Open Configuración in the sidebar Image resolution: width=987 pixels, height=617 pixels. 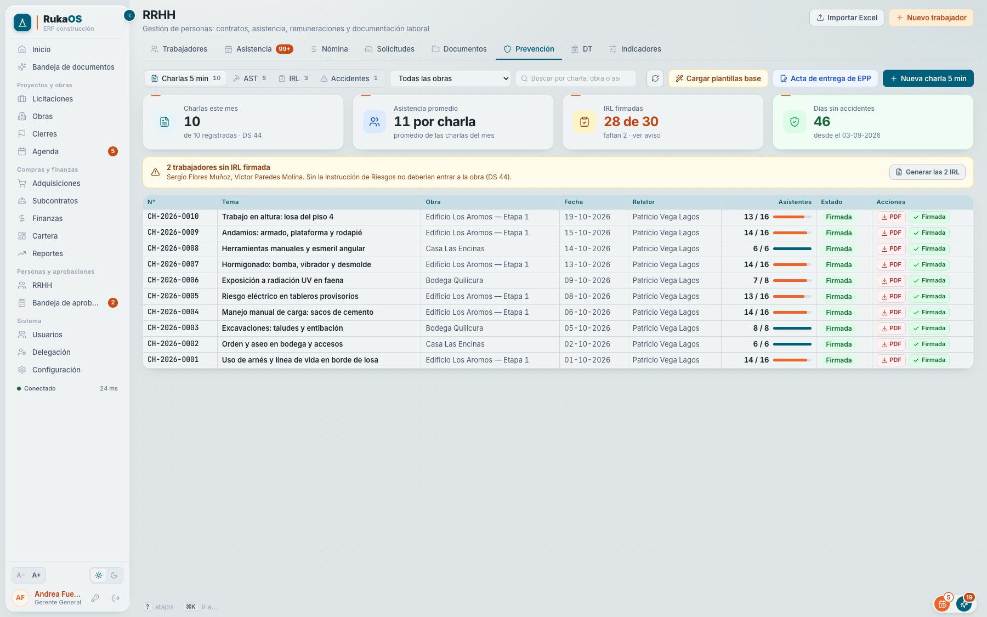coord(67,370)
